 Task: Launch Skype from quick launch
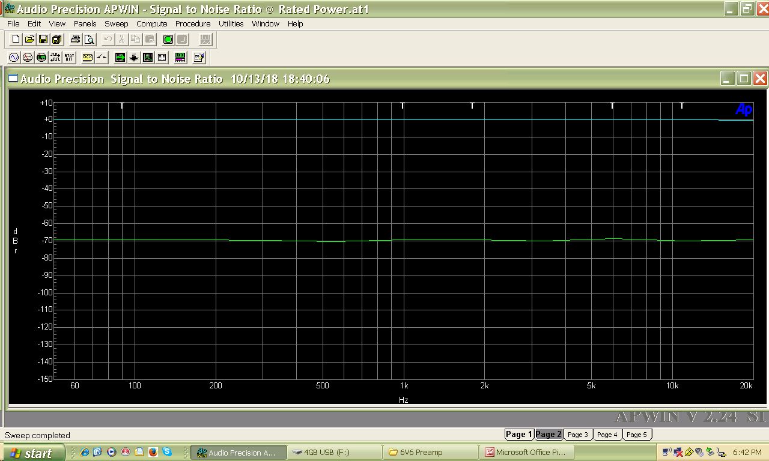coord(167,452)
